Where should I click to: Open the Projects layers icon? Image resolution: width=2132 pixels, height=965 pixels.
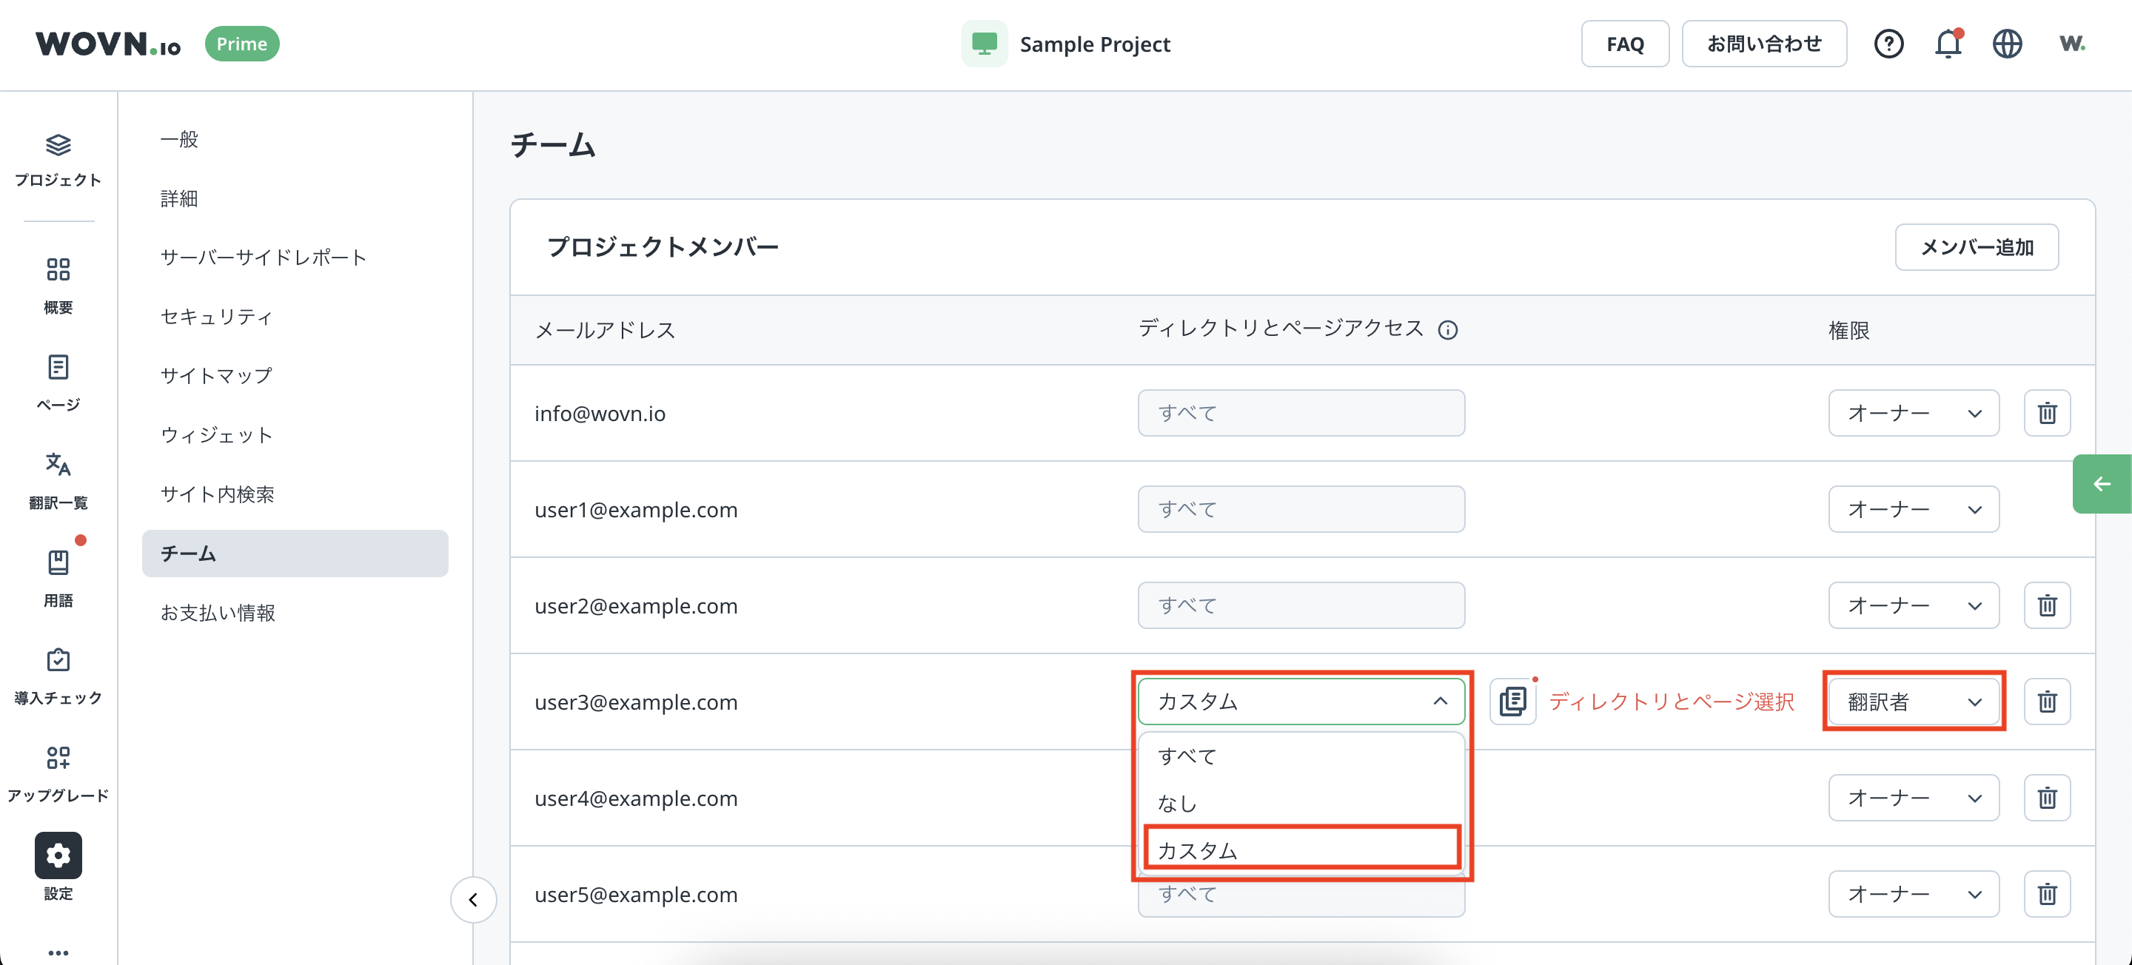tap(58, 146)
